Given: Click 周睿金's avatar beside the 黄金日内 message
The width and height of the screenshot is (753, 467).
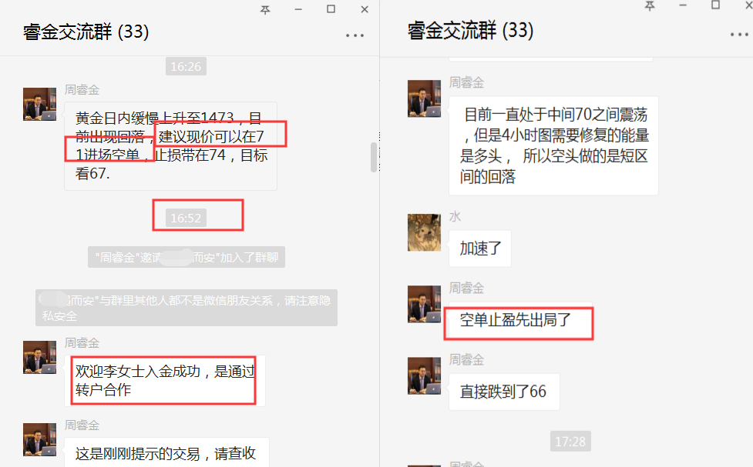Looking at the screenshot, I should [x=40, y=104].
